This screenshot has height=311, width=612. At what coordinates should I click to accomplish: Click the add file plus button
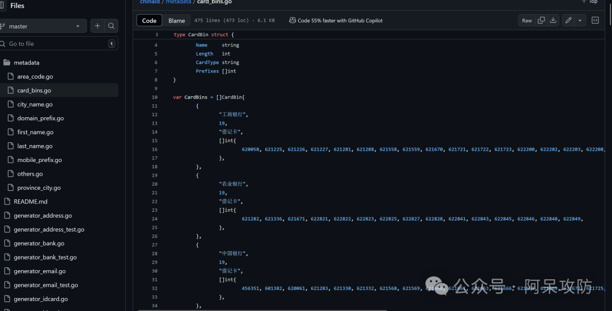(97, 26)
